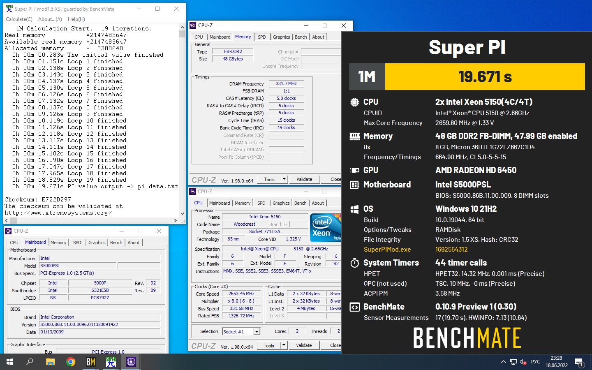Switch to Super PI taskbar icon
Screen dimensions: 592x370
(111, 362)
